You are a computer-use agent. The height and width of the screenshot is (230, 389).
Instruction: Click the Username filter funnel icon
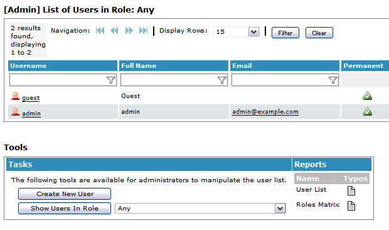pyautogui.click(x=111, y=80)
